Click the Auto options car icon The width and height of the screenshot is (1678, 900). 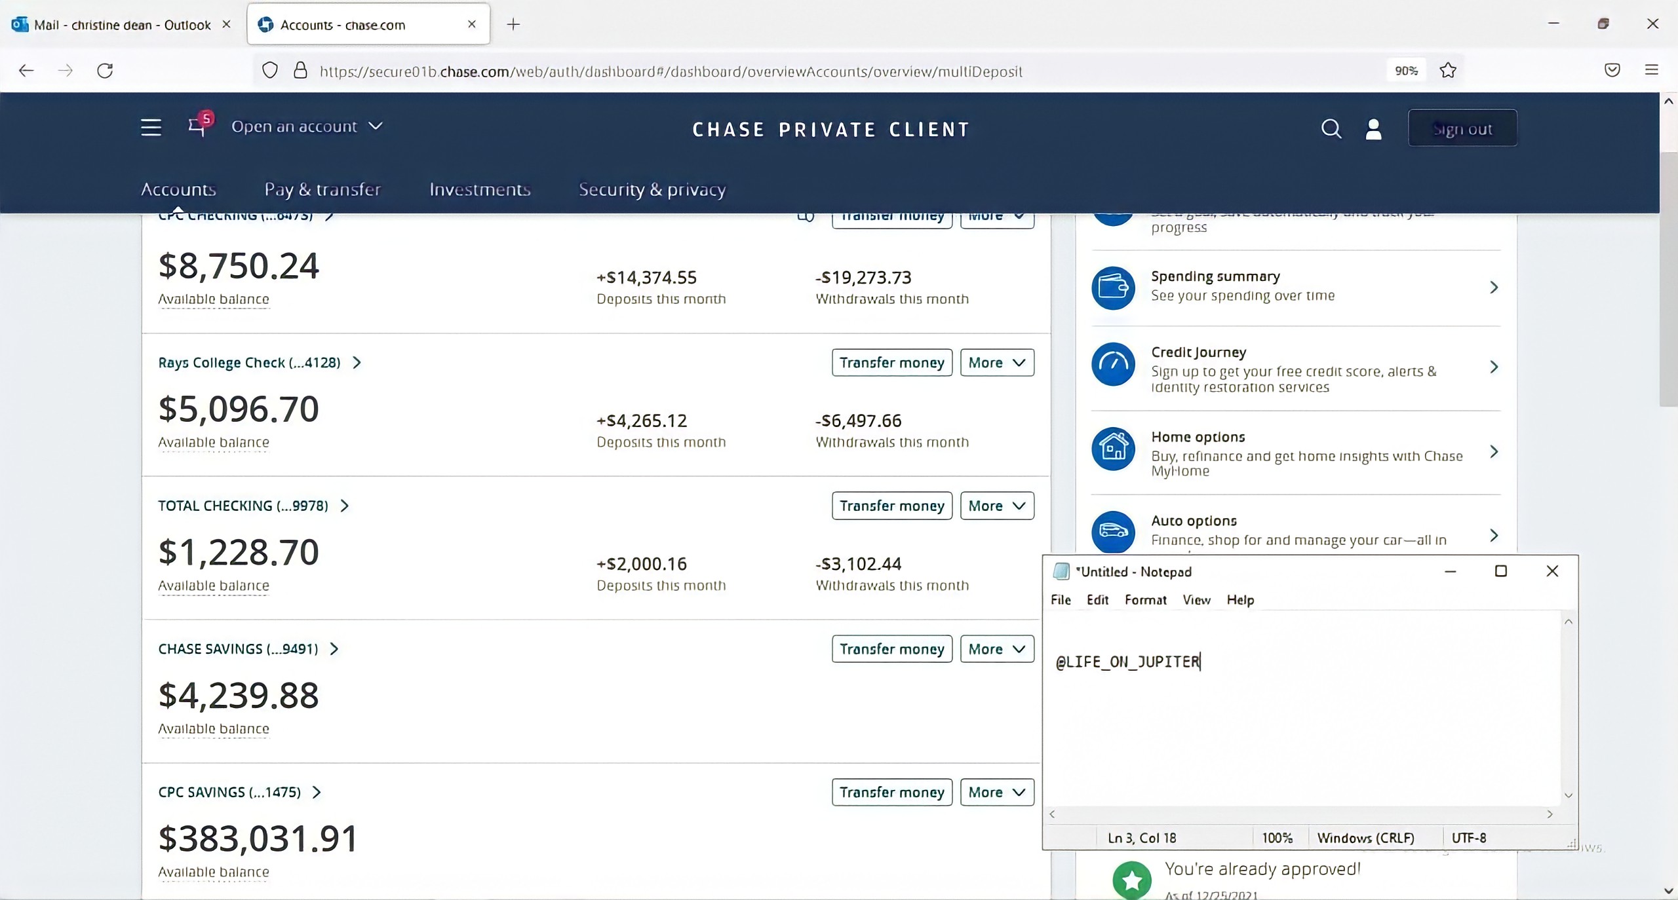1113,532
